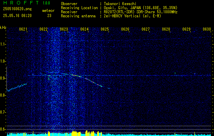Click the gray vertical bar beside the 0.9 label
This screenshot has height=136, width=214.
tap(6, 79)
